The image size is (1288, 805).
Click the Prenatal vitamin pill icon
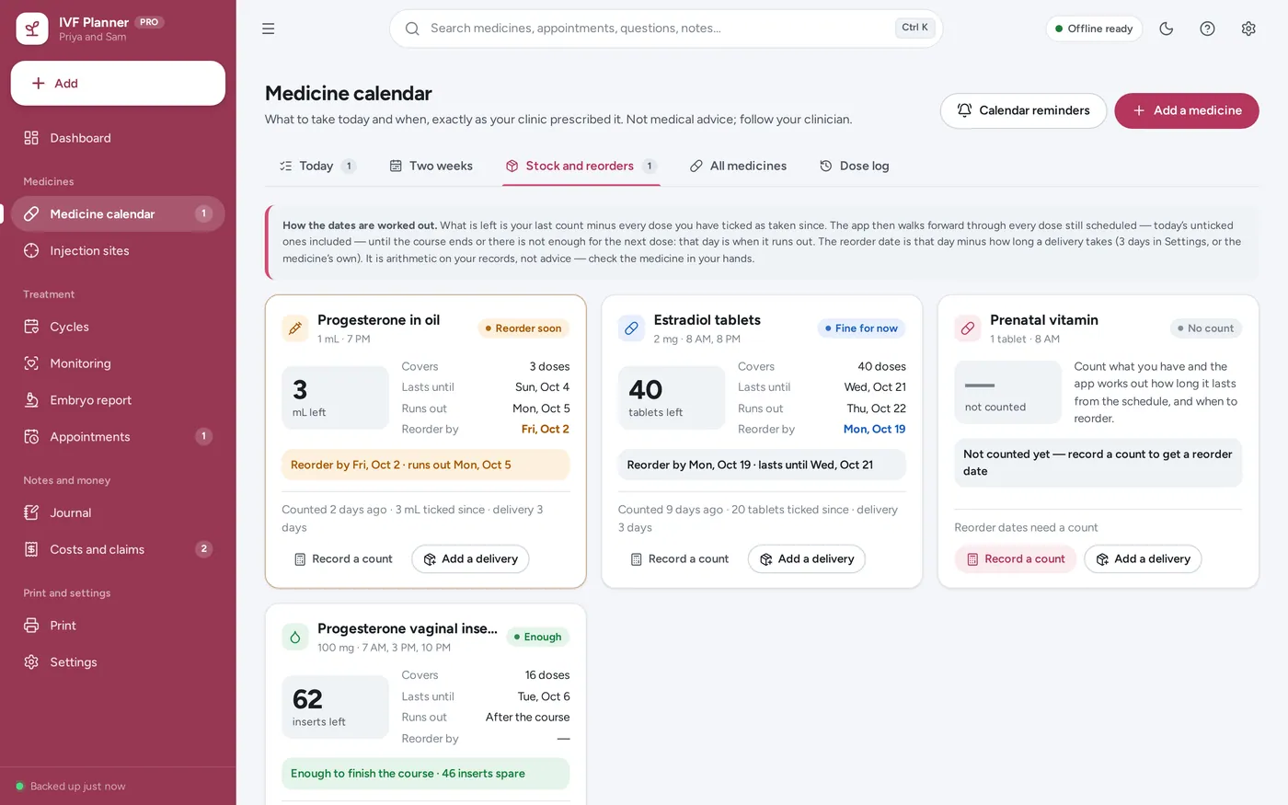[968, 328]
